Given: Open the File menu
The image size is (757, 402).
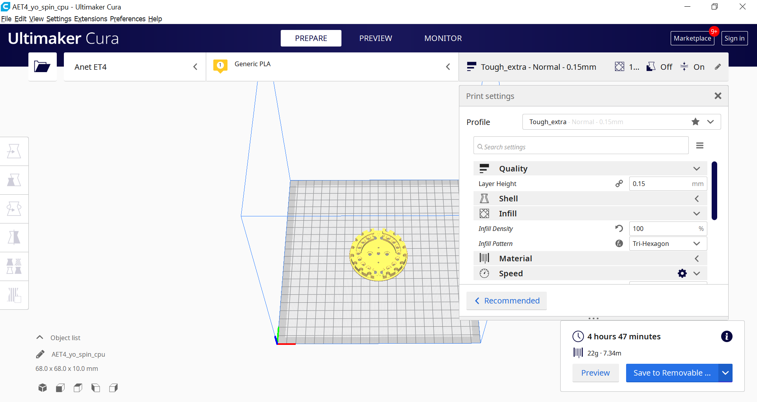Looking at the screenshot, I should pyautogui.click(x=6, y=19).
